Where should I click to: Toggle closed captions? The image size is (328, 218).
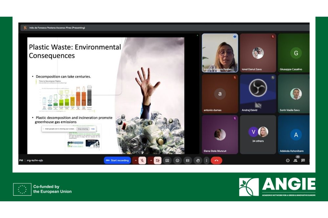(188, 160)
